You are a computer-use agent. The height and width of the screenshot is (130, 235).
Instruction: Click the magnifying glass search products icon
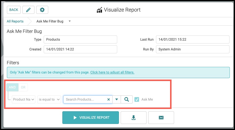(127, 99)
